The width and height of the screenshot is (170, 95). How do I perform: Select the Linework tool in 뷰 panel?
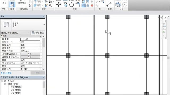(x=103, y=2)
